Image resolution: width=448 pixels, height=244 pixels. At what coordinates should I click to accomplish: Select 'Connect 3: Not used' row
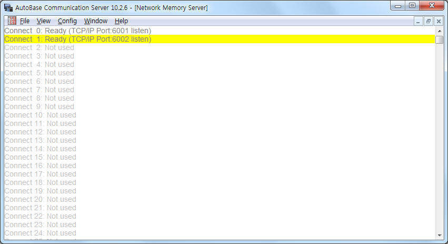pos(220,56)
